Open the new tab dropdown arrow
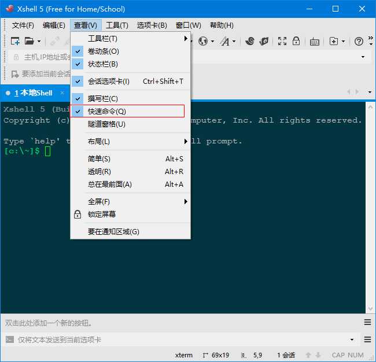The image size is (376, 362). point(343,42)
